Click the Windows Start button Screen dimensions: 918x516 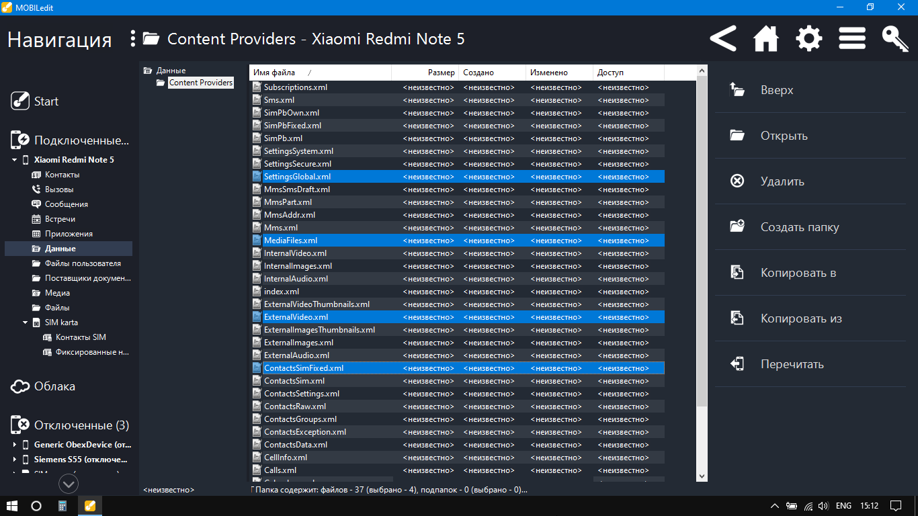pyautogui.click(x=12, y=506)
